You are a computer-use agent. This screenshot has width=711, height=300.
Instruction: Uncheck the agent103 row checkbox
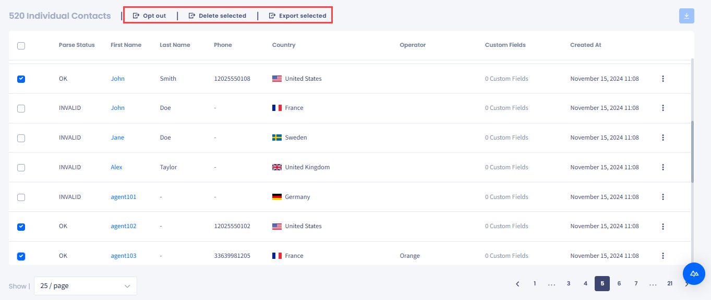click(21, 256)
